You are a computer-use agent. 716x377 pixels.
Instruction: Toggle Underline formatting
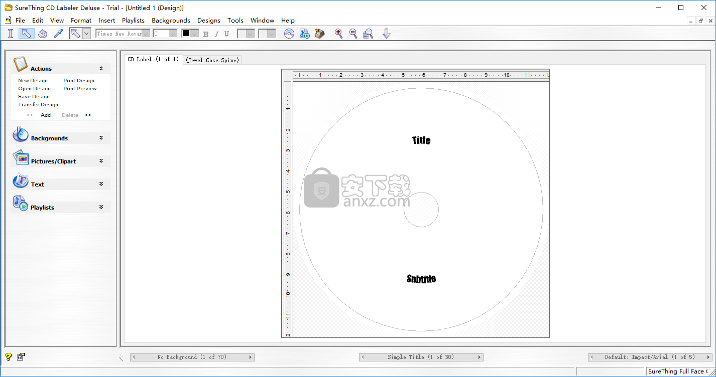click(226, 34)
